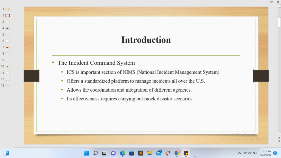Switch to Google Chrome in taskbar
The height and width of the screenshot is (158, 281).
point(177,153)
